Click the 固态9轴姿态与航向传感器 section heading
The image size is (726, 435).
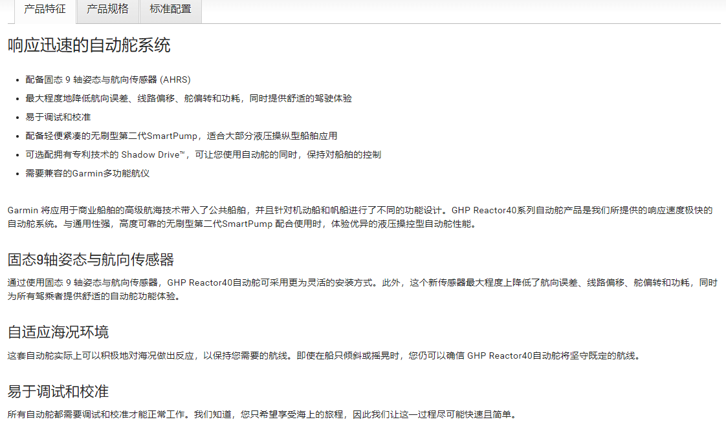(91, 260)
